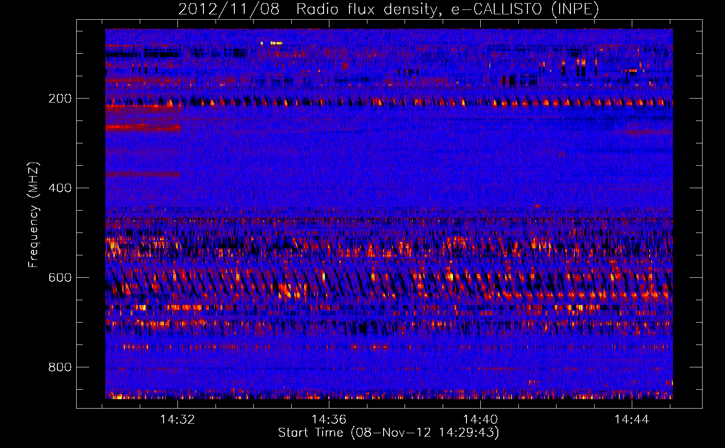Image resolution: width=725 pixels, height=448 pixels.
Task: Click the plot title '2012/11/08 Radio flux density'
Action: (x=388, y=9)
